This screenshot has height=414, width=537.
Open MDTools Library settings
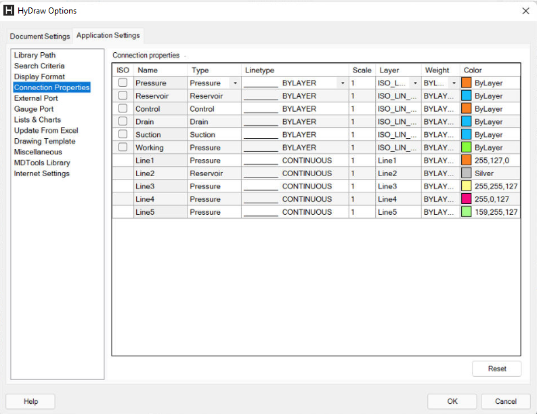(42, 163)
